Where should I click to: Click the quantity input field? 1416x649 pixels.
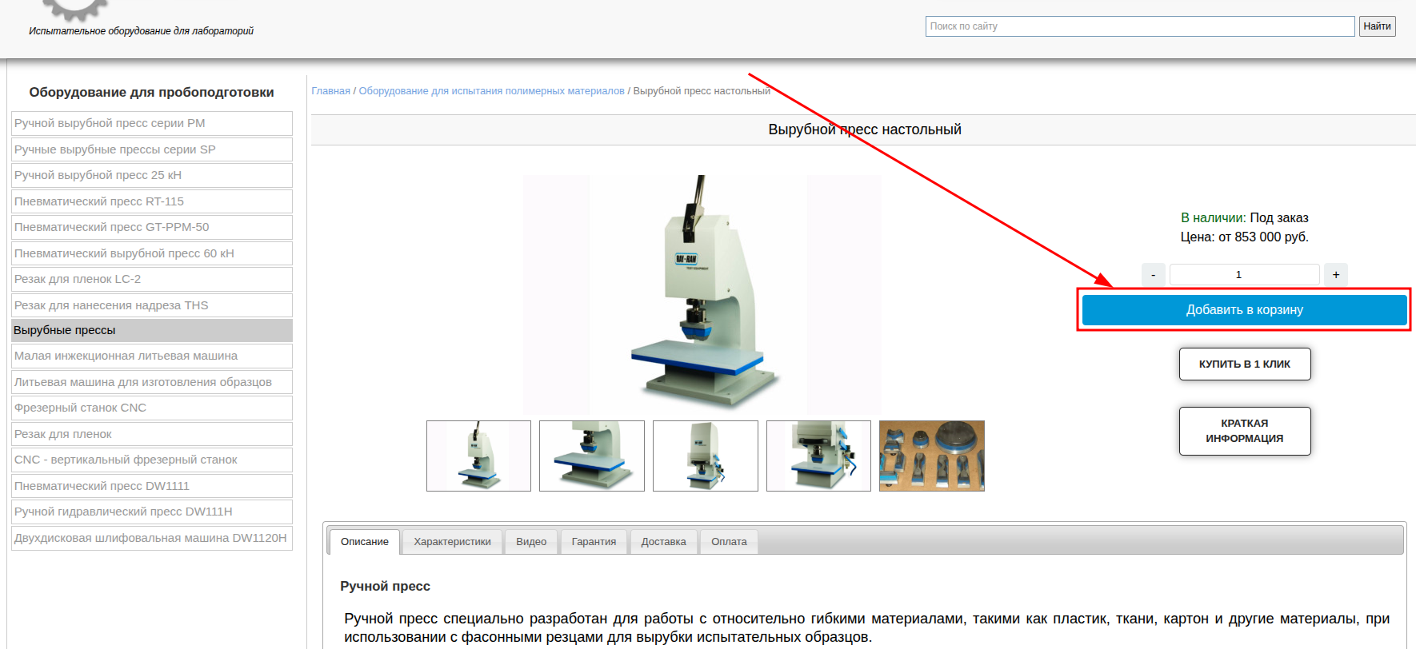(x=1243, y=275)
